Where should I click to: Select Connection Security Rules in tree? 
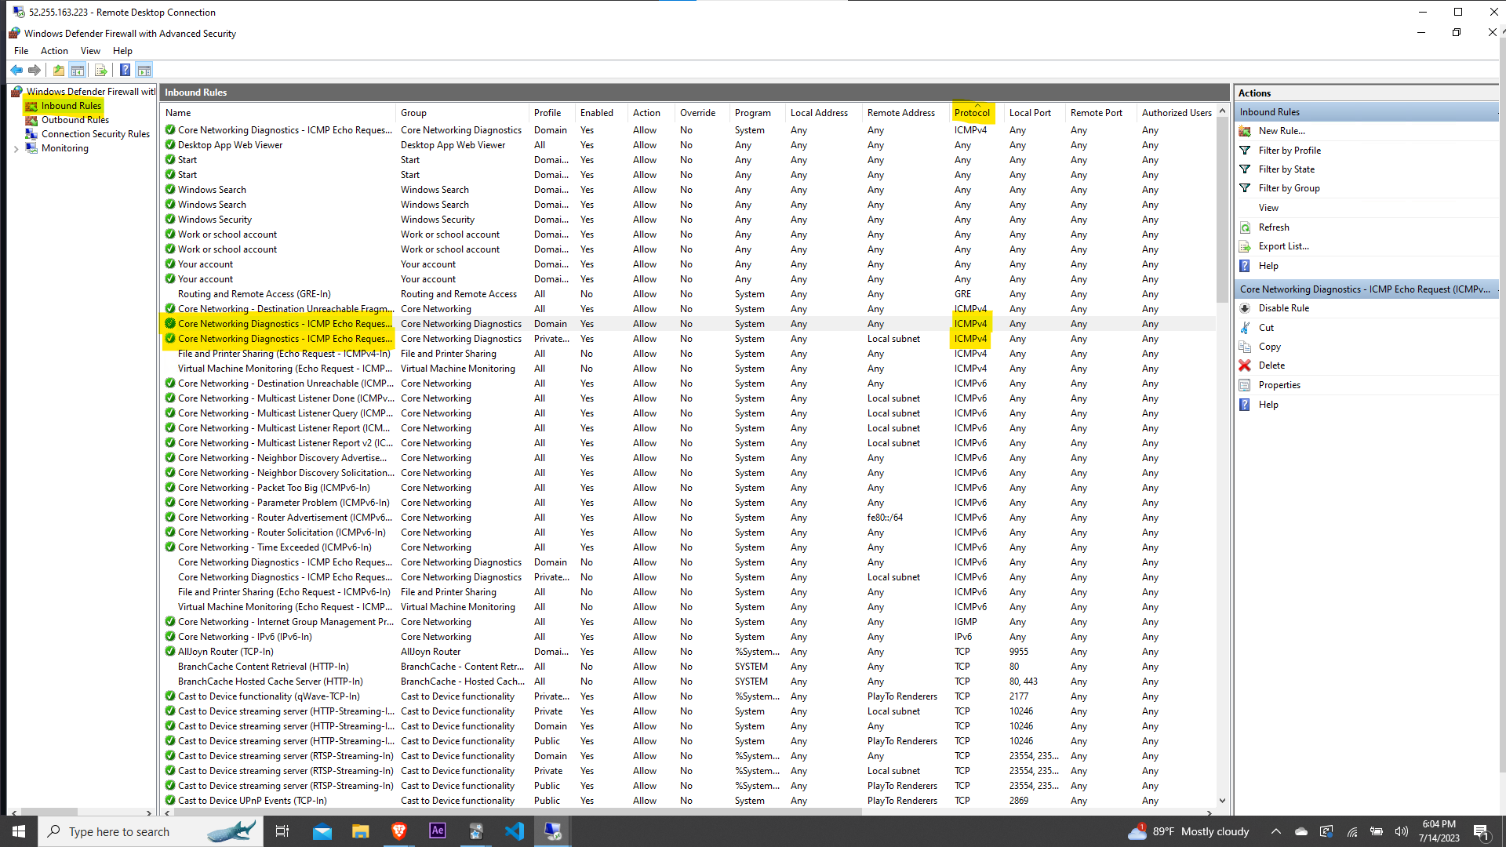point(96,134)
